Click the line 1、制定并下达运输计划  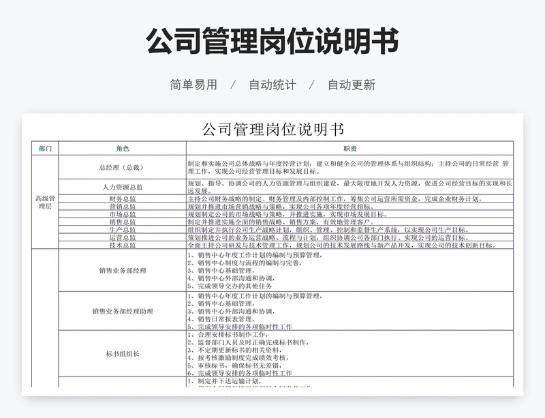point(225,380)
